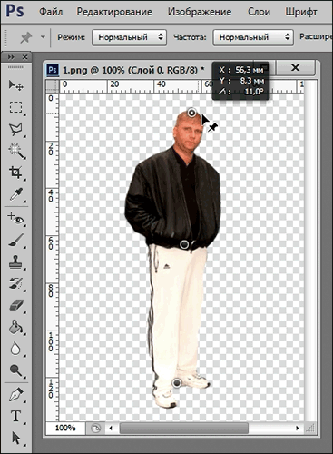Select the Red Eye tool
333x454 pixels.
point(15,219)
